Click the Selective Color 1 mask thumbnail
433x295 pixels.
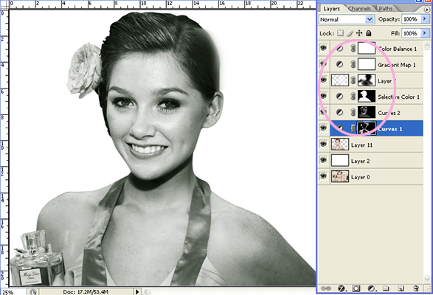click(x=367, y=97)
